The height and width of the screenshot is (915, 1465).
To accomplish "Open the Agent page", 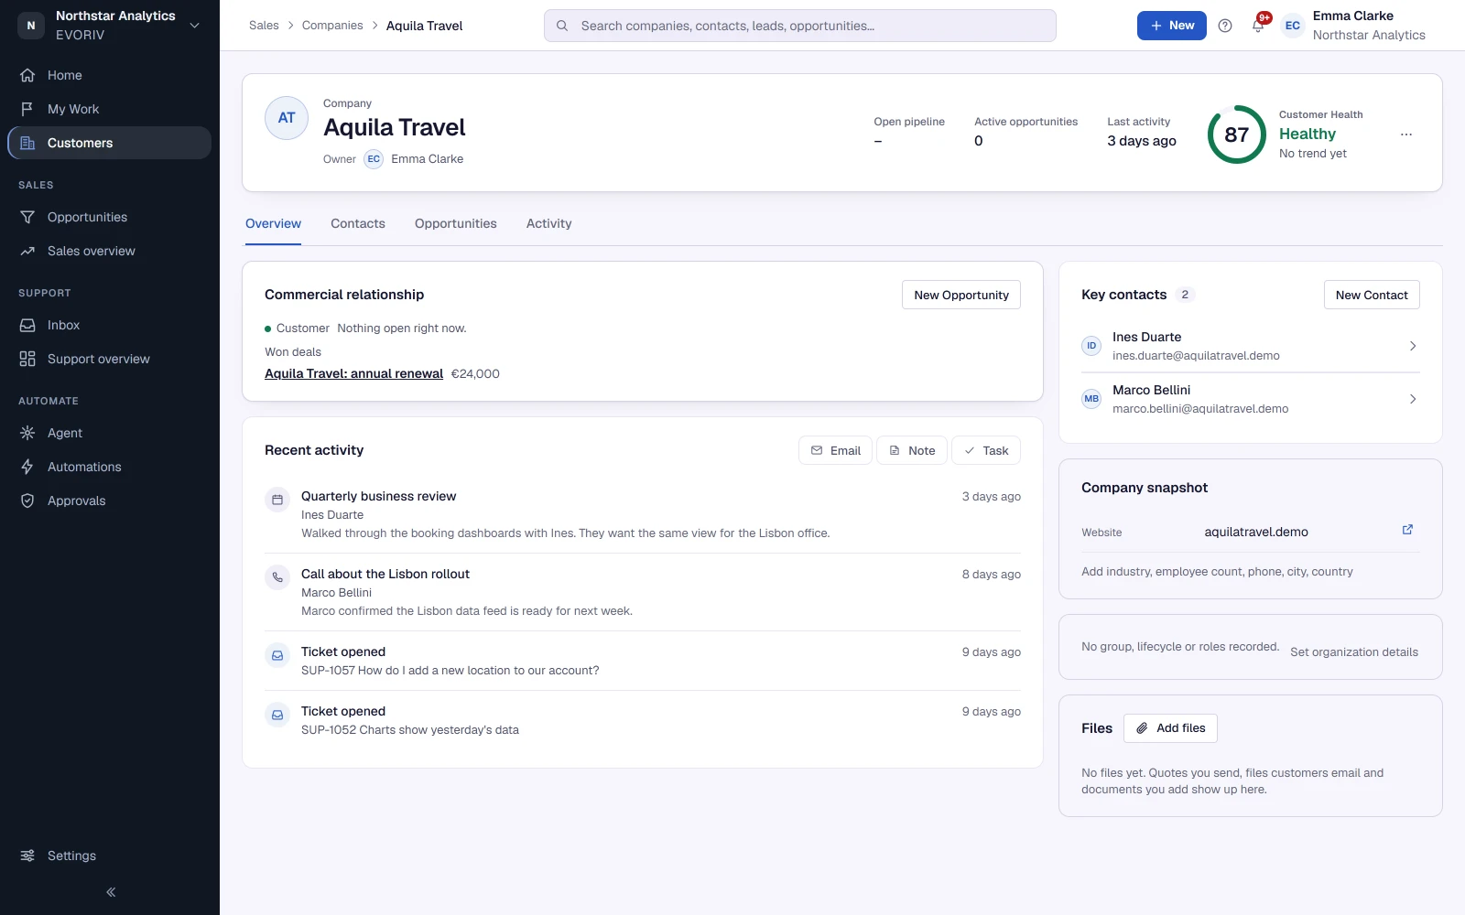I will [110, 433].
